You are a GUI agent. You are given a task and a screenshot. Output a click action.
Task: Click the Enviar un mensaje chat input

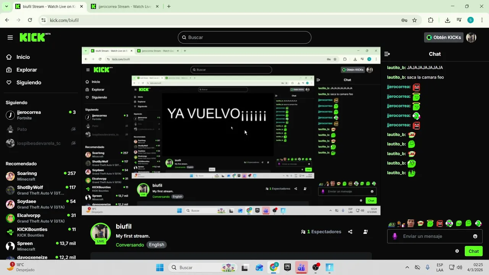coord(435,236)
